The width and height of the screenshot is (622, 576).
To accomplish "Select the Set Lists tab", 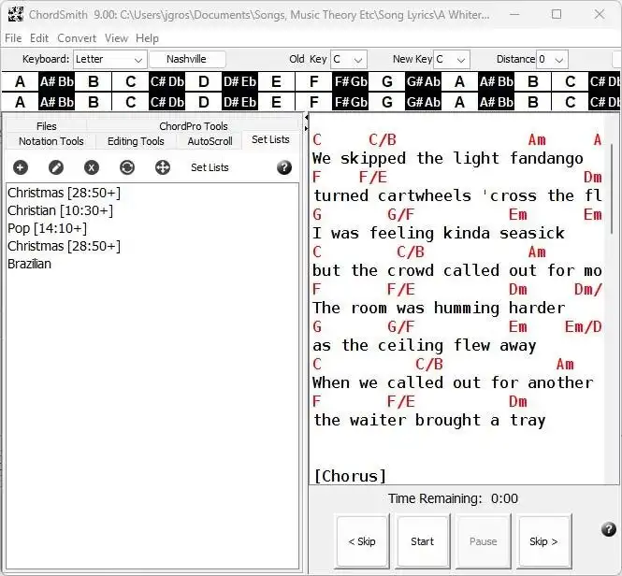I will (x=270, y=139).
